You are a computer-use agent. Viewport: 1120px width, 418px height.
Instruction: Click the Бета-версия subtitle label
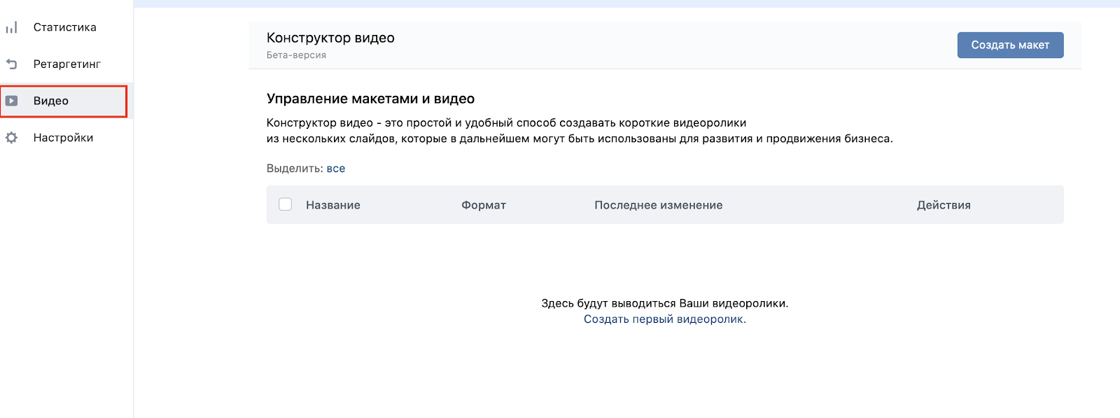click(296, 55)
